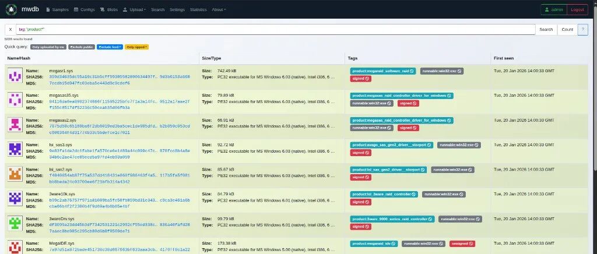
Task: Click the megasas2.sys pink identicon
Action: (x=15, y=125)
